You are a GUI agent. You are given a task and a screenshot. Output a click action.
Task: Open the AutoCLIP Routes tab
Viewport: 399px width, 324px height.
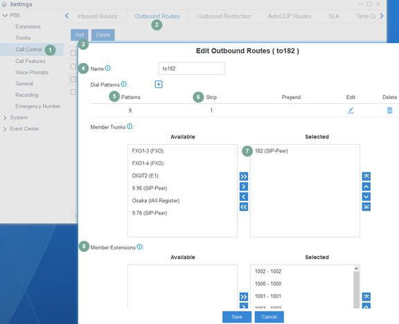coord(290,17)
